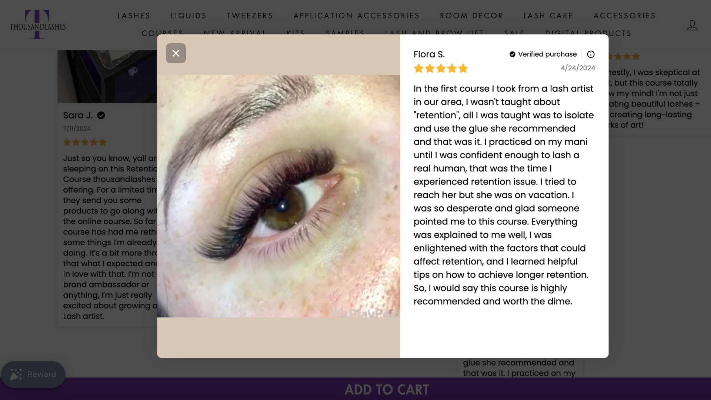Select Room Decor from navigation
This screenshot has height=400, width=711.
(x=471, y=16)
